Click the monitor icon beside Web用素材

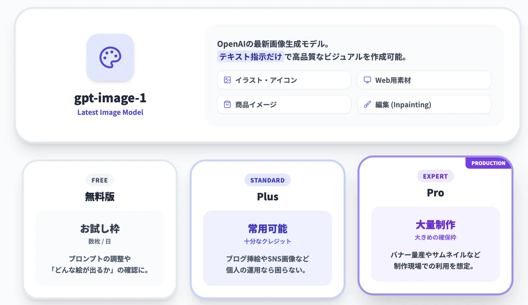[367, 80]
